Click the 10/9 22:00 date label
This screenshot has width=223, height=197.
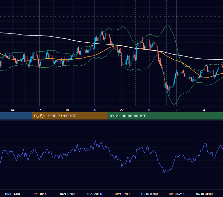(x=122, y=194)
